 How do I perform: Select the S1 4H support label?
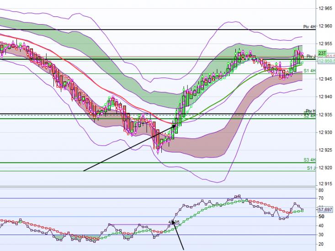[309, 71]
